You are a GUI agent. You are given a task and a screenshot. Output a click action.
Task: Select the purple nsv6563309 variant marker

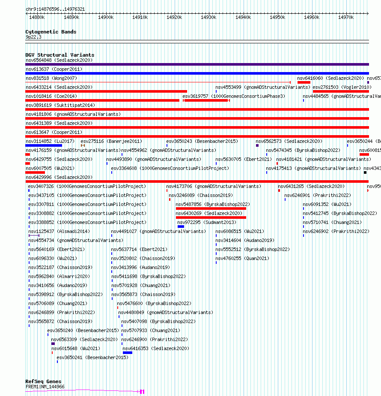click(x=53, y=344)
